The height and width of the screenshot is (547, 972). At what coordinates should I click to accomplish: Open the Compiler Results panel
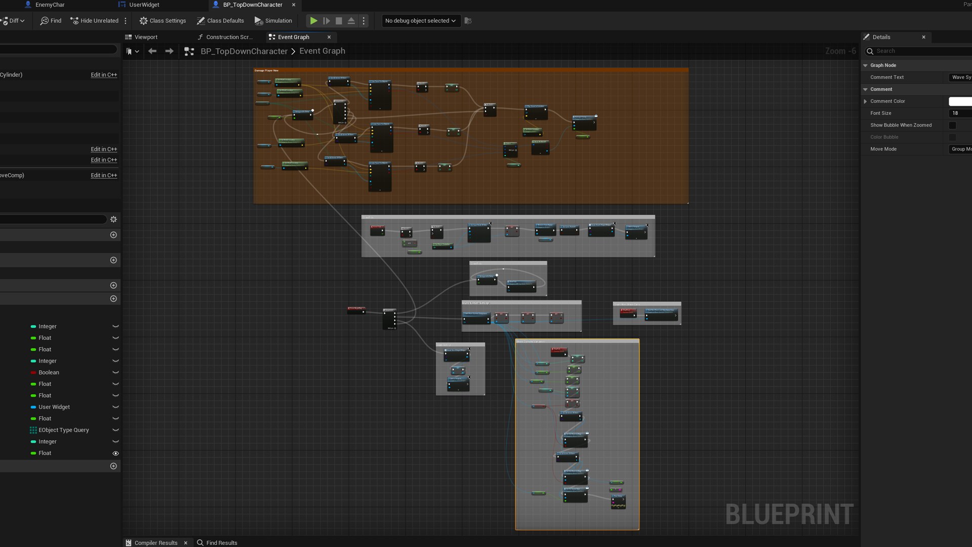pos(155,542)
